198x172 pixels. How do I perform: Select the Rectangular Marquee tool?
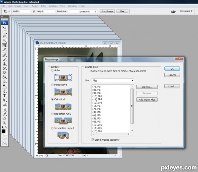[4, 32]
